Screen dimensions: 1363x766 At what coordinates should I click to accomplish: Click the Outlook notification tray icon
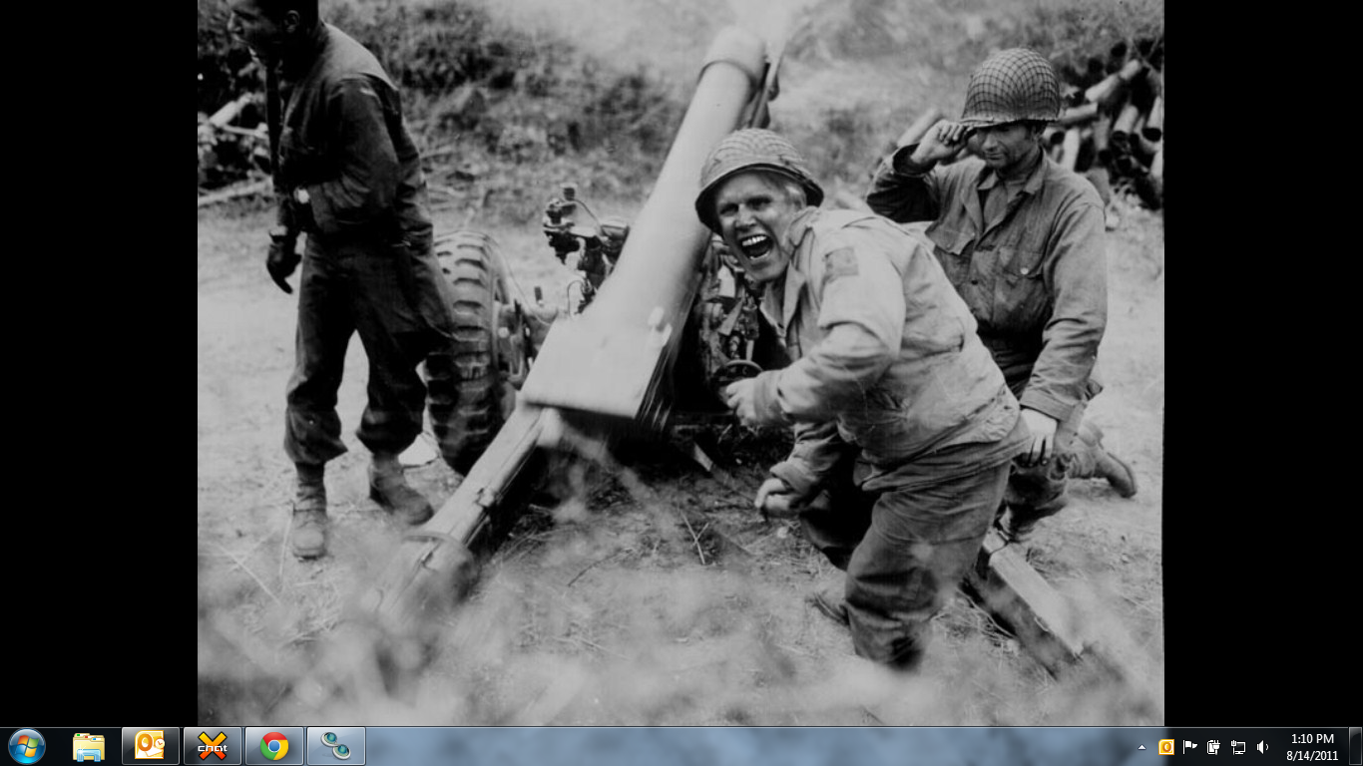click(1165, 747)
